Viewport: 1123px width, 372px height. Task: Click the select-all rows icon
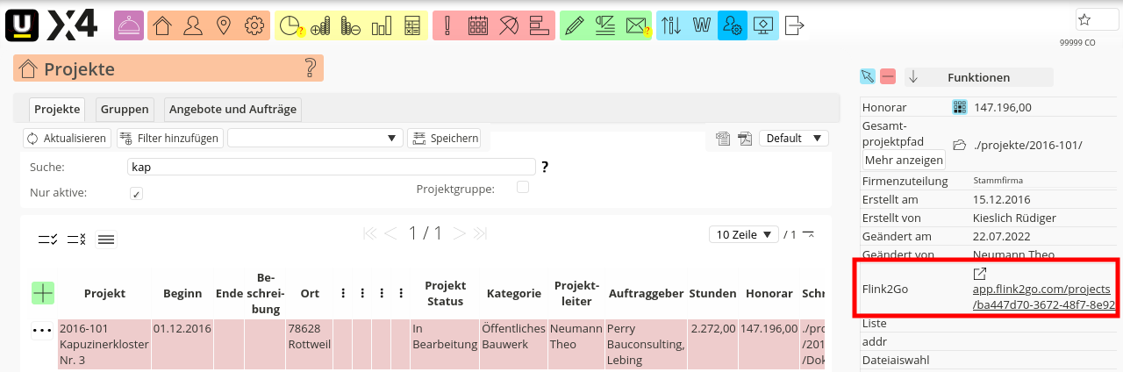tap(47, 239)
